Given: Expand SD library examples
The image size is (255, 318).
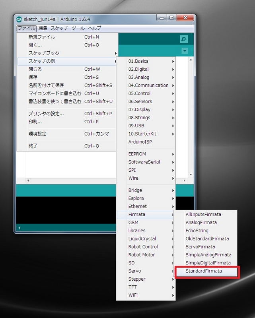Looking at the screenshot, I should pyautogui.click(x=146, y=263).
